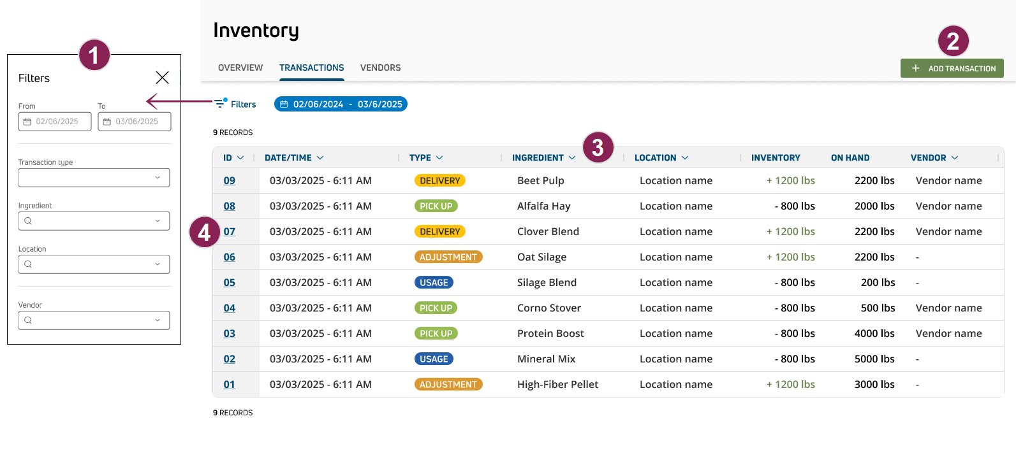1016x451 pixels.
Task: Go to the Vendors tab
Action: pyautogui.click(x=381, y=68)
